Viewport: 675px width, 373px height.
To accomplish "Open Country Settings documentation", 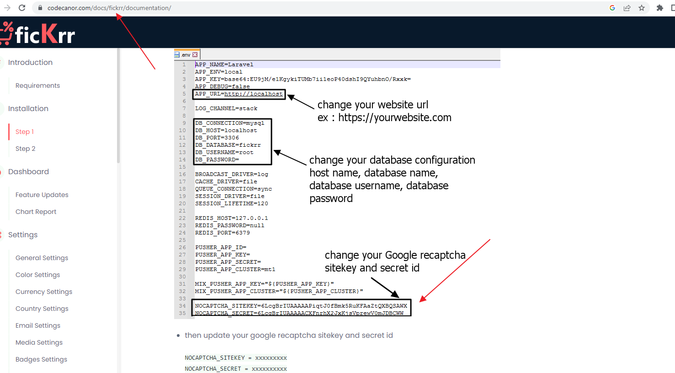I will point(42,309).
